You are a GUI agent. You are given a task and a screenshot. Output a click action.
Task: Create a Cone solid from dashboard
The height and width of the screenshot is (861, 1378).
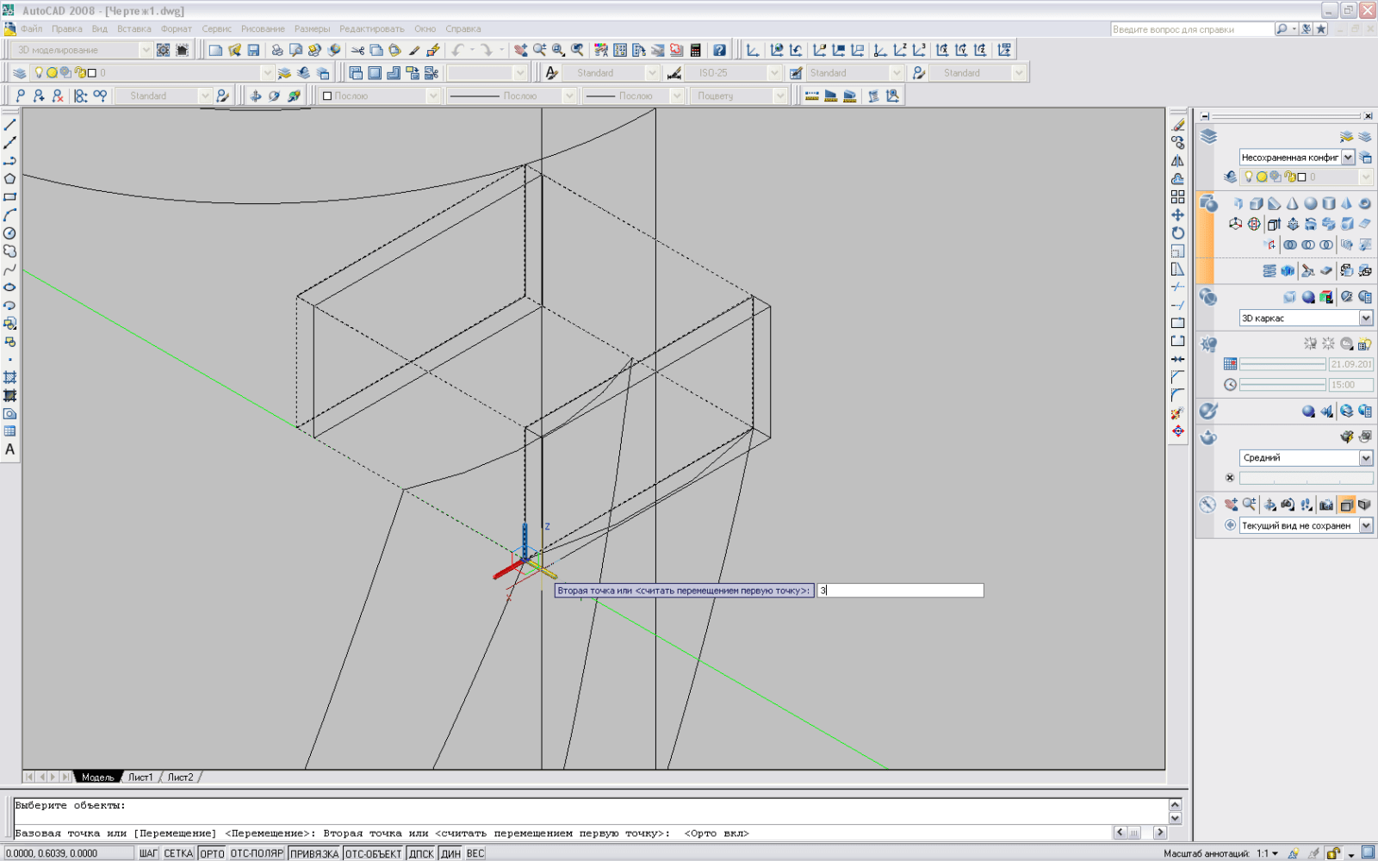pos(1292,204)
